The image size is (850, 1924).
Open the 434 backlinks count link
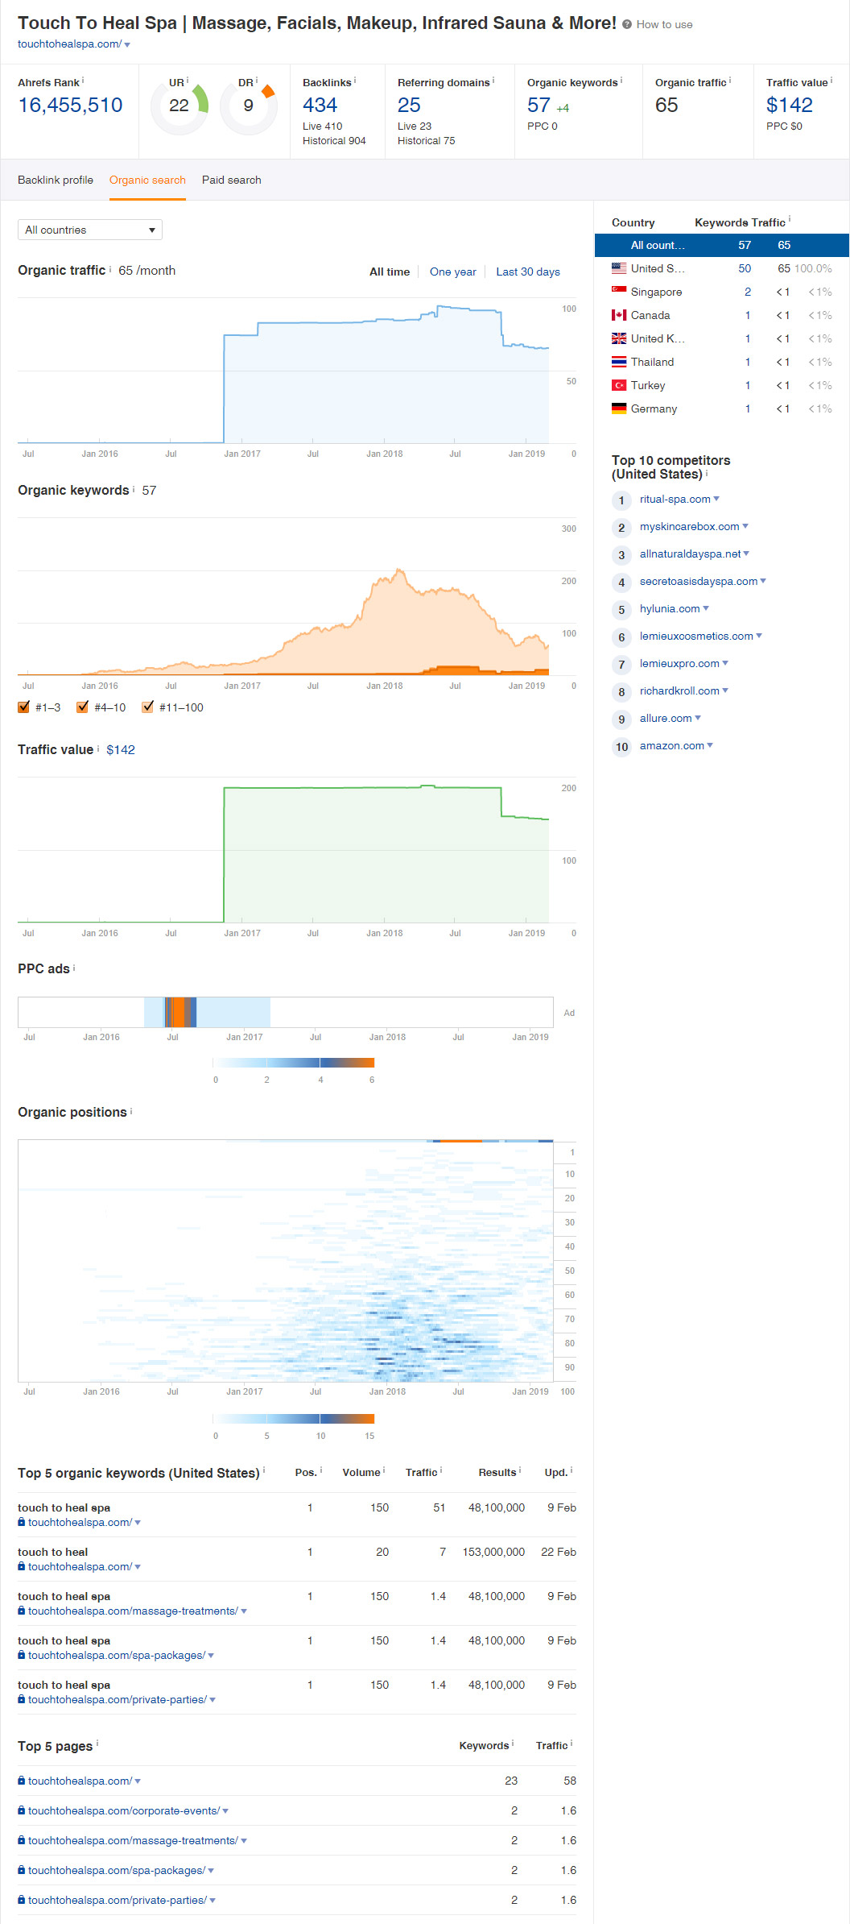coord(320,105)
